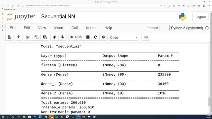
Task: Copy selected cells icon
Action: [36, 37]
